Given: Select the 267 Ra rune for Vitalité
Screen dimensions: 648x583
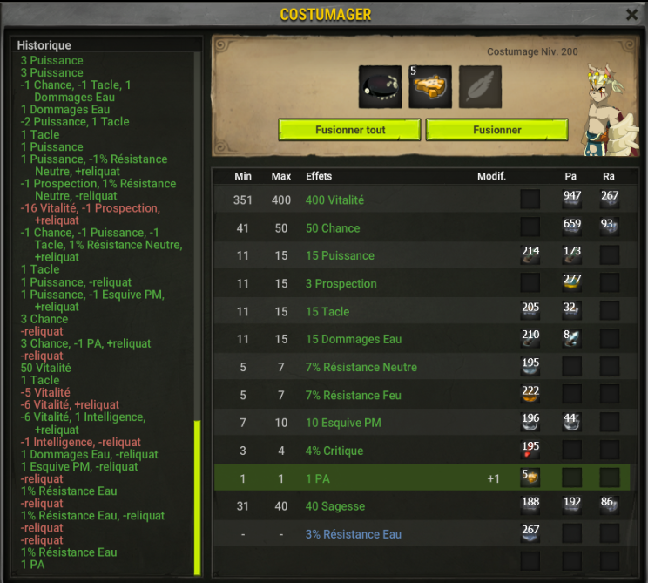Looking at the screenshot, I should 609,199.
